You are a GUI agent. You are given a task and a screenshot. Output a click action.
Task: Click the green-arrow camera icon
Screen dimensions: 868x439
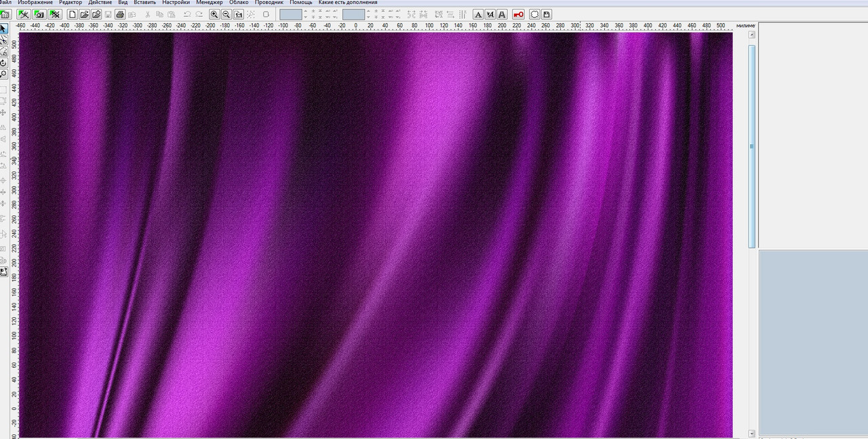pyautogui.click(x=39, y=14)
